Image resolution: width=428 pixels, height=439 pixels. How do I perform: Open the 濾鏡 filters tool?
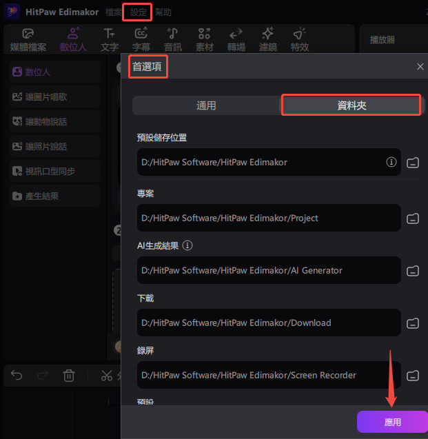(268, 40)
